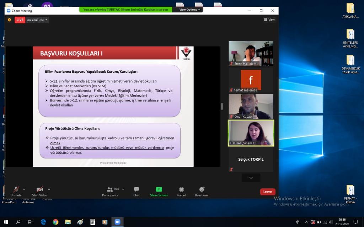This screenshot has height=227, width=364.
Task: Open the Reactions menu
Action: [x=202, y=191]
